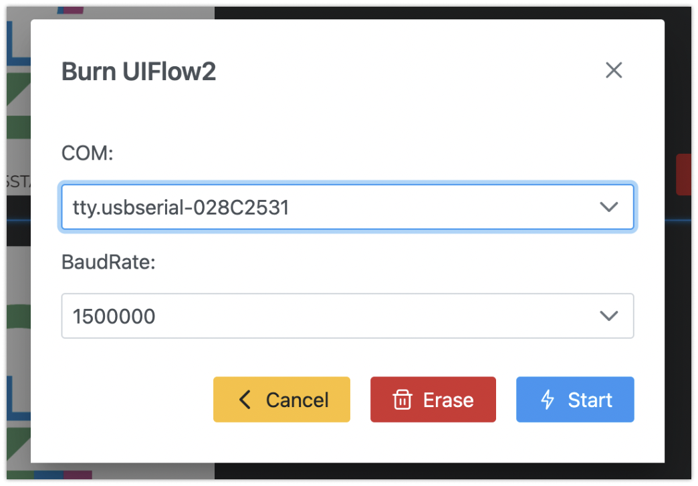Image resolution: width=698 pixels, height=486 pixels.
Task: Open the COM port dropdown
Action: [348, 207]
